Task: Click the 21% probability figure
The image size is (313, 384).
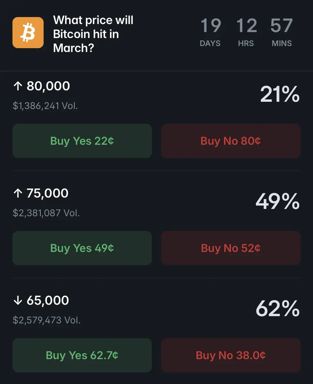Action: pos(280,95)
